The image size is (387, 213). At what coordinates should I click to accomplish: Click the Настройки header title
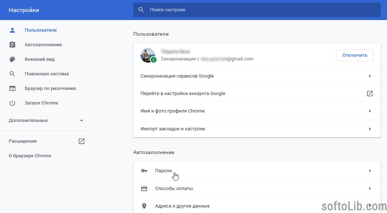pyautogui.click(x=24, y=10)
